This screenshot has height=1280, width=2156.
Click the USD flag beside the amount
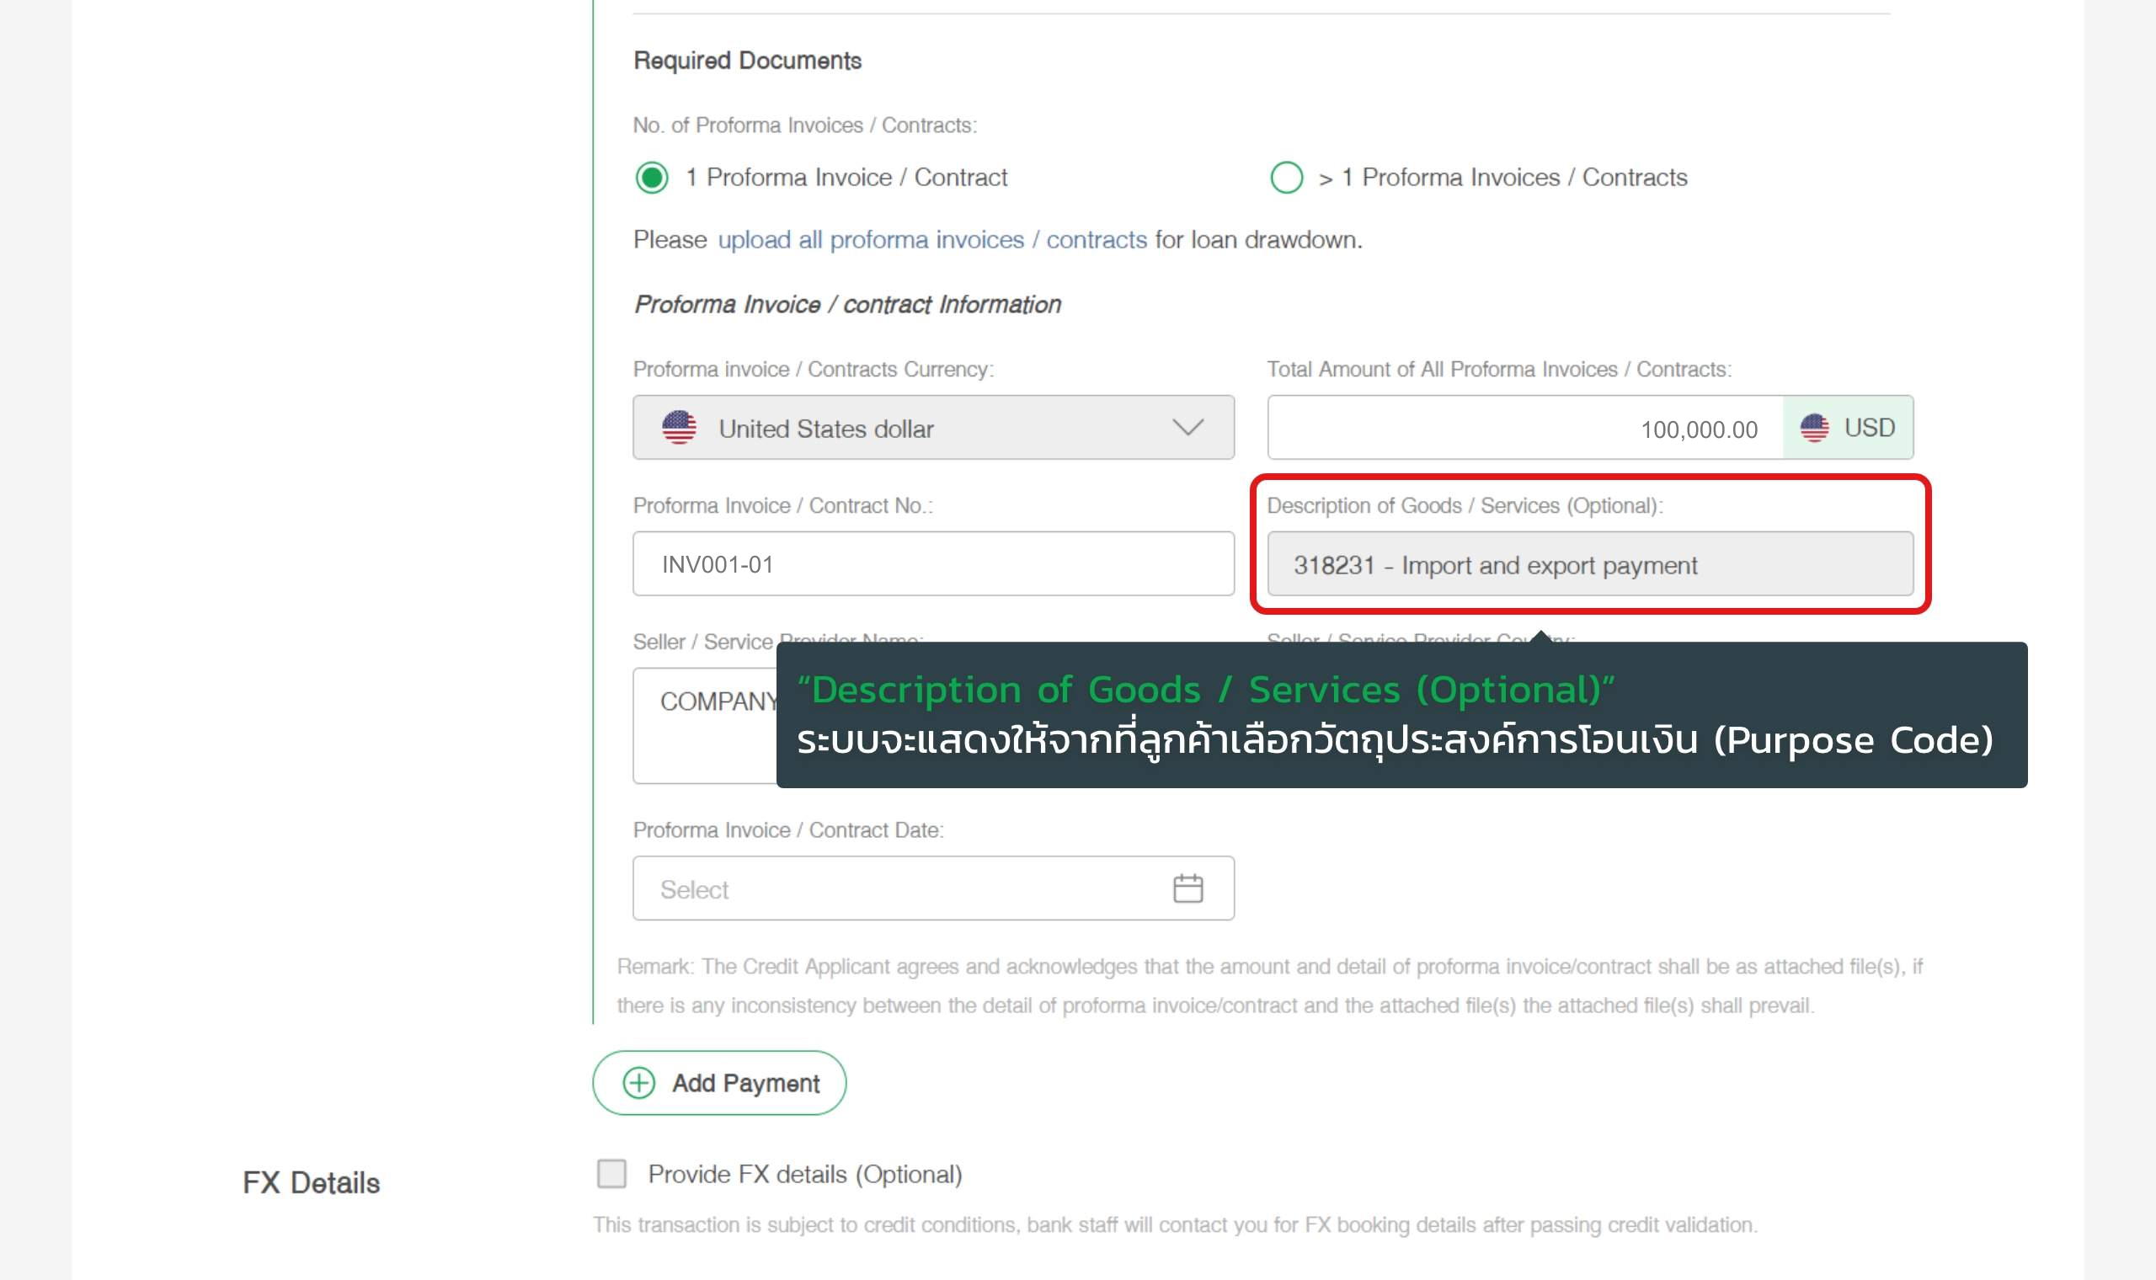pyautogui.click(x=1814, y=428)
